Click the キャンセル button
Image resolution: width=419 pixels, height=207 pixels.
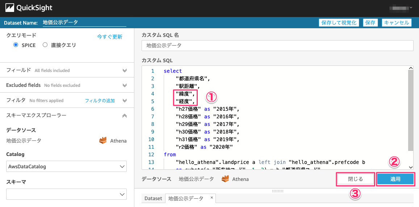396,23
